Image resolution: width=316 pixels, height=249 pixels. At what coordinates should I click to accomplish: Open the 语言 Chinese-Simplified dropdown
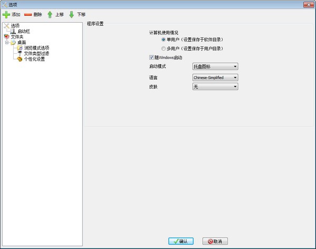pyautogui.click(x=215, y=77)
